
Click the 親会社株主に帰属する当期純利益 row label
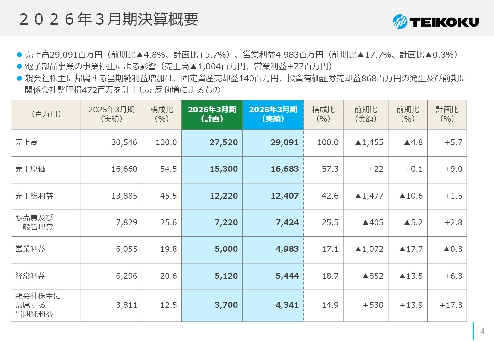(38, 305)
